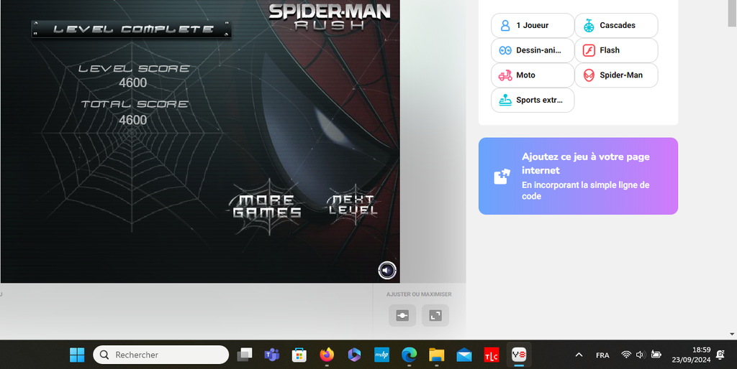This screenshot has height=369, width=737.
Task: Select the 1 Joueur tag
Action: click(x=533, y=25)
